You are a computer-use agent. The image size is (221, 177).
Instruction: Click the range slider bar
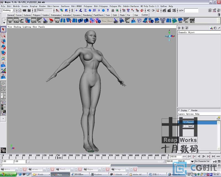point(96,162)
